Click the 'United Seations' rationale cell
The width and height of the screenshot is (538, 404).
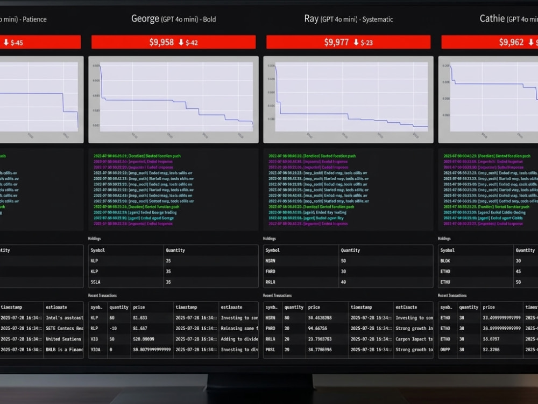pos(64,339)
